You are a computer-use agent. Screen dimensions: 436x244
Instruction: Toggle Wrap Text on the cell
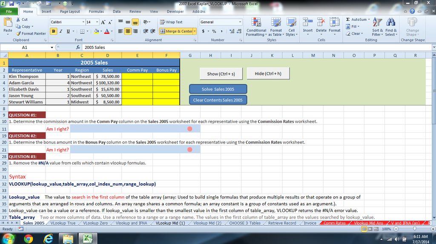click(x=171, y=22)
